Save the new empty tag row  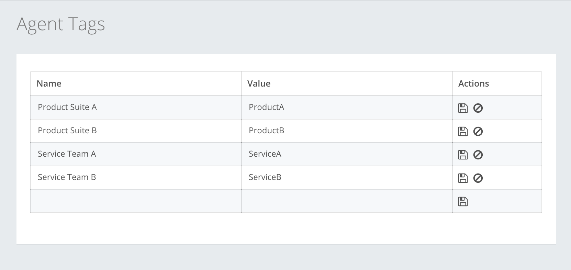coord(463,202)
